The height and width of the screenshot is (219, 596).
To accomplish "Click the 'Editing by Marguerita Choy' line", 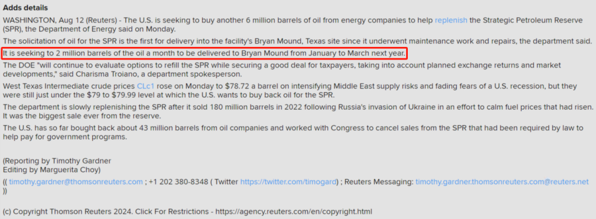I will click(x=52, y=169).
